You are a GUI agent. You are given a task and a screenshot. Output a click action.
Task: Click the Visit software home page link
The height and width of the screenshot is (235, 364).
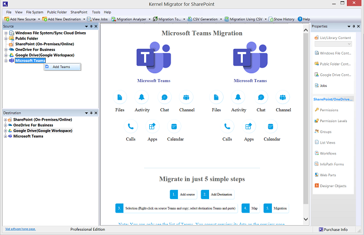[20, 229]
